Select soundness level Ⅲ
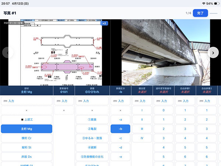The width and height of the screenshot is (221, 166). pyautogui.click(x=142, y=129)
